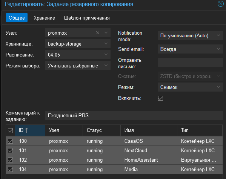Expand the Расписание 04:05 schedule dropdown
This screenshot has height=179, width=226.
[x=106, y=55]
